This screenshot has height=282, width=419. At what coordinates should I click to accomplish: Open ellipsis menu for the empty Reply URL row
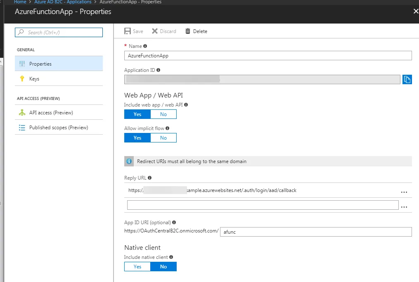click(x=404, y=206)
